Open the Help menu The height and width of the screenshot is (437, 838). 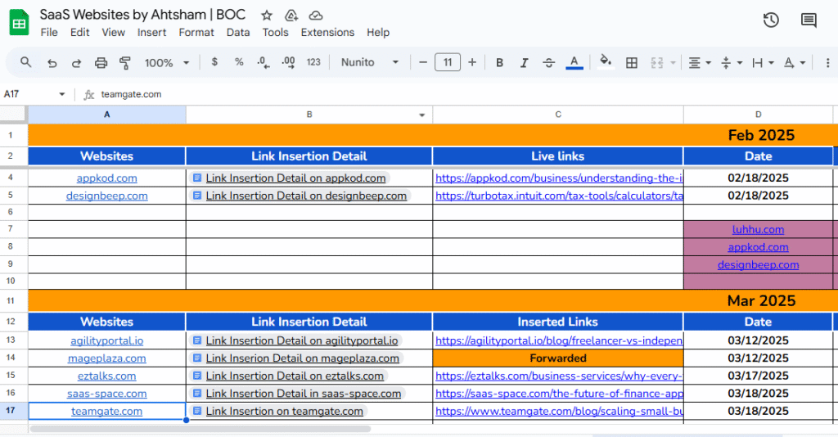tap(378, 33)
